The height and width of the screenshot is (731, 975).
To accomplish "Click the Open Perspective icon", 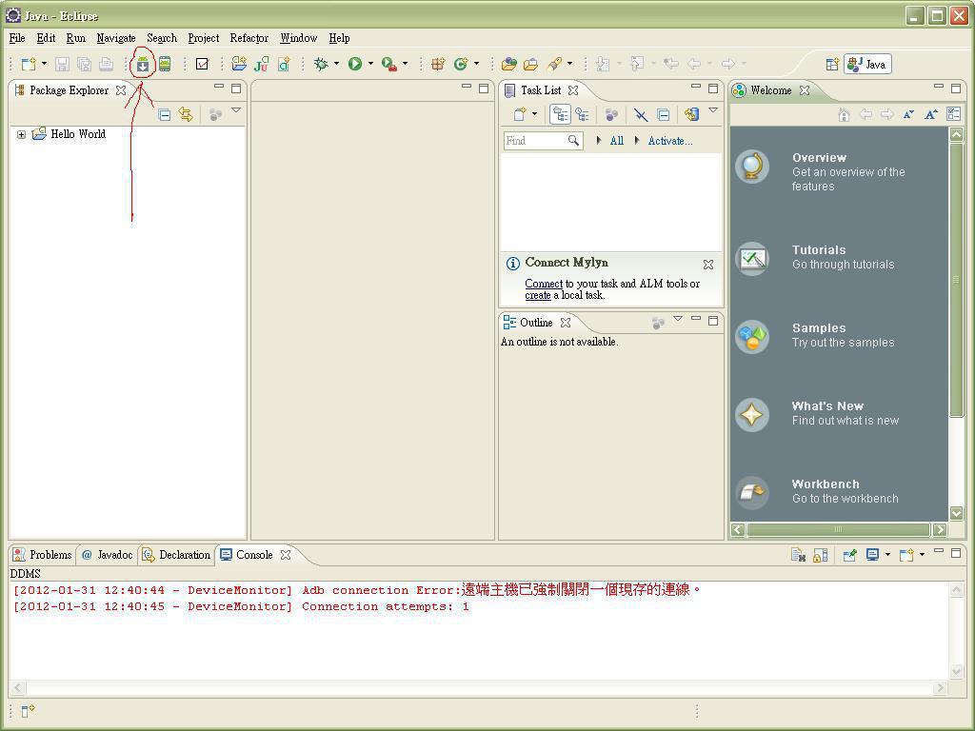I will click(832, 65).
